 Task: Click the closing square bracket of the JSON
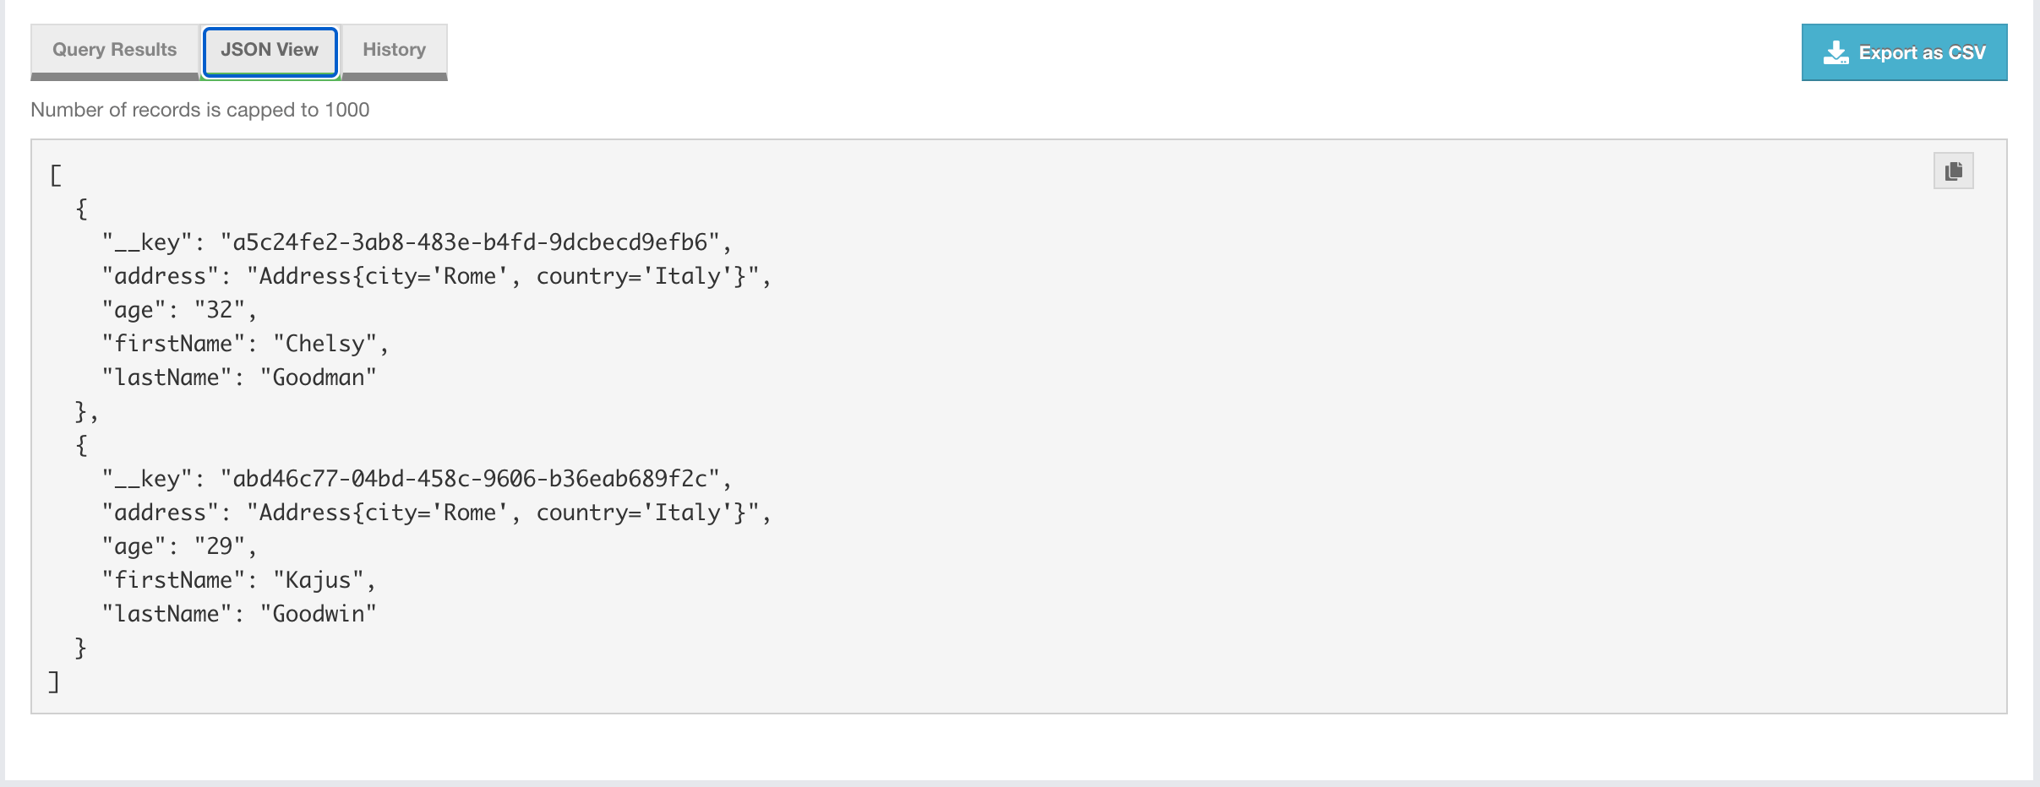click(54, 682)
